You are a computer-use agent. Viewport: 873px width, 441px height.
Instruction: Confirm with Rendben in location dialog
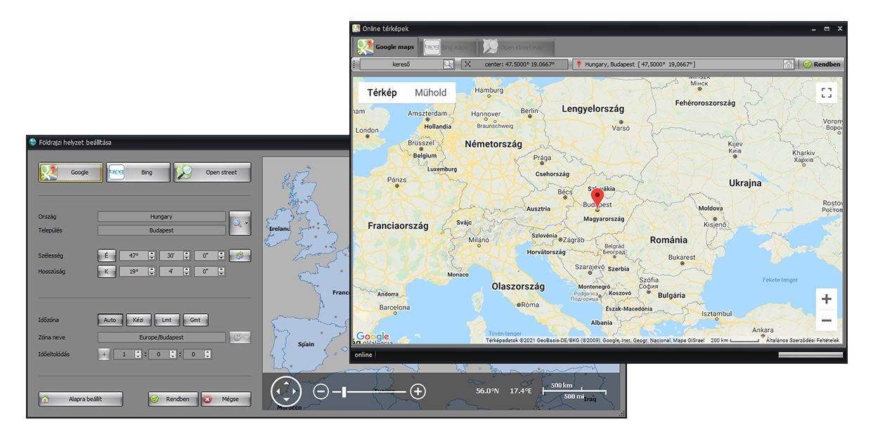pyautogui.click(x=173, y=399)
